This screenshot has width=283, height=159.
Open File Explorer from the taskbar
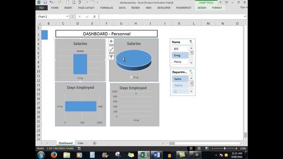tap(67, 155)
